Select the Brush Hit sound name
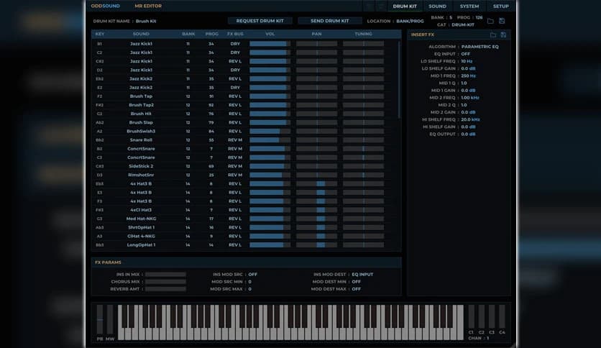 [x=141, y=114]
